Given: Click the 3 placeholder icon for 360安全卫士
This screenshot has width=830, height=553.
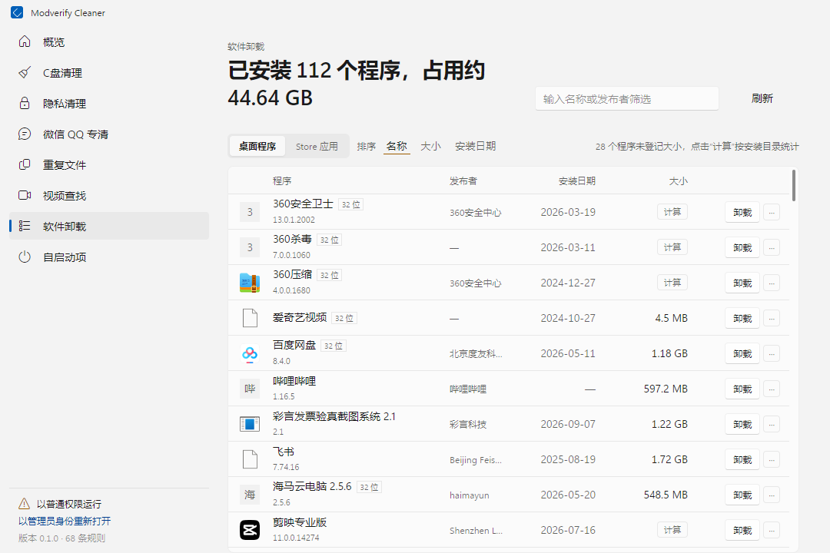Looking at the screenshot, I should tap(250, 212).
